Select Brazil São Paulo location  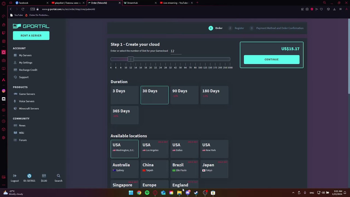[184, 169]
